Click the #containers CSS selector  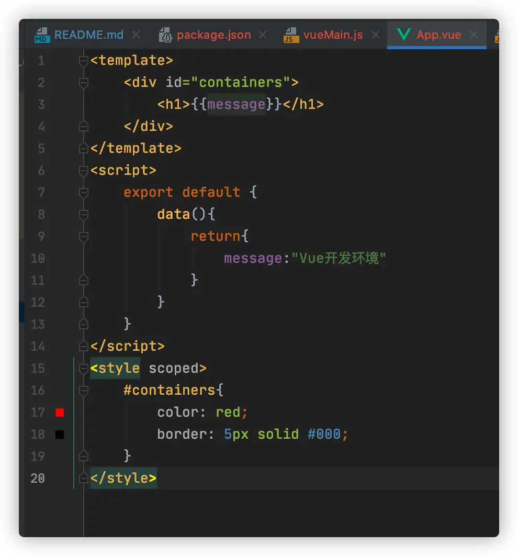coord(170,391)
